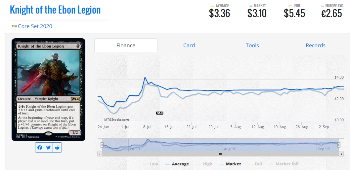Open the Tools tab
The image size is (350, 170).
[x=252, y=45]
